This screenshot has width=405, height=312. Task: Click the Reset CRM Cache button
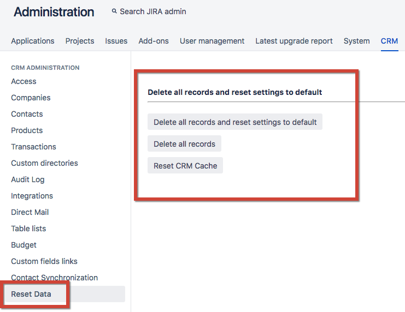click(x=185, y=166)
